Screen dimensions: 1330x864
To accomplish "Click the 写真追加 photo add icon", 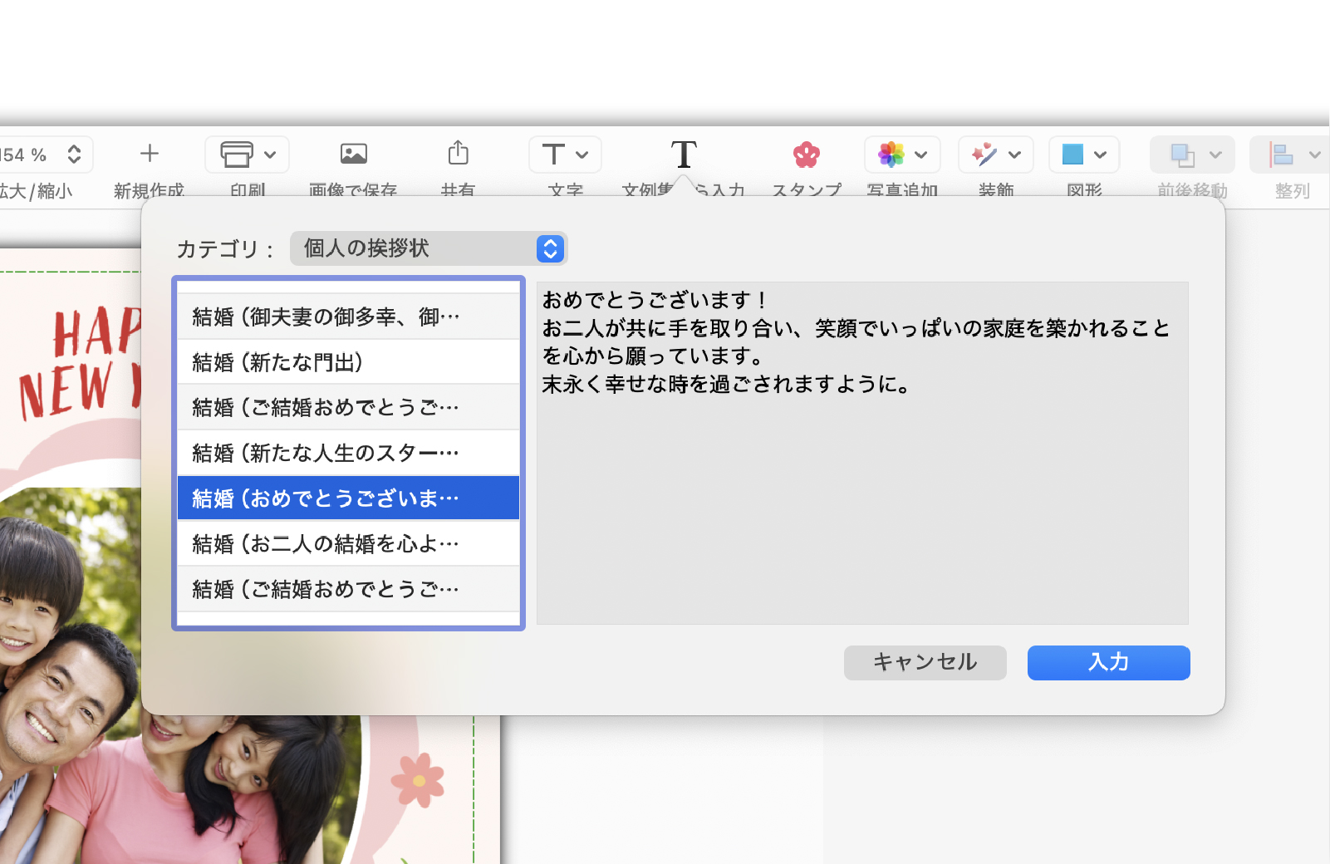I will tap(892, 155).
